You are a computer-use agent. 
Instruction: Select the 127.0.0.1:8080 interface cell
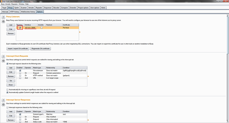click(x=31, y=28)
